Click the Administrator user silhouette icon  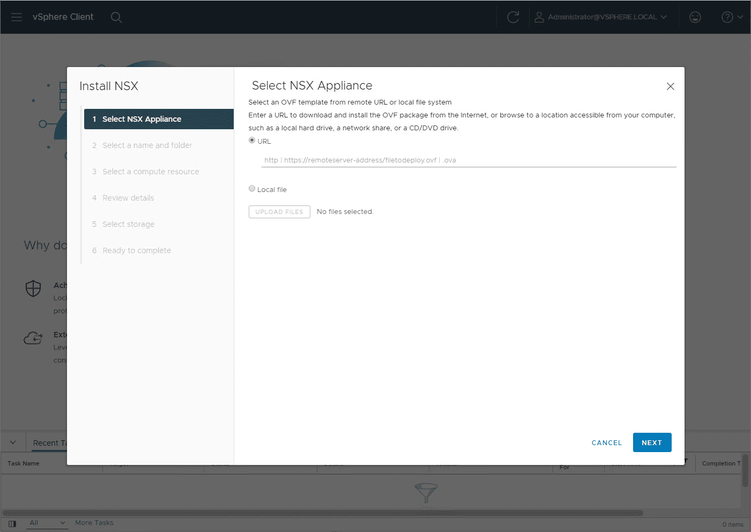click(x=539, y=17)
